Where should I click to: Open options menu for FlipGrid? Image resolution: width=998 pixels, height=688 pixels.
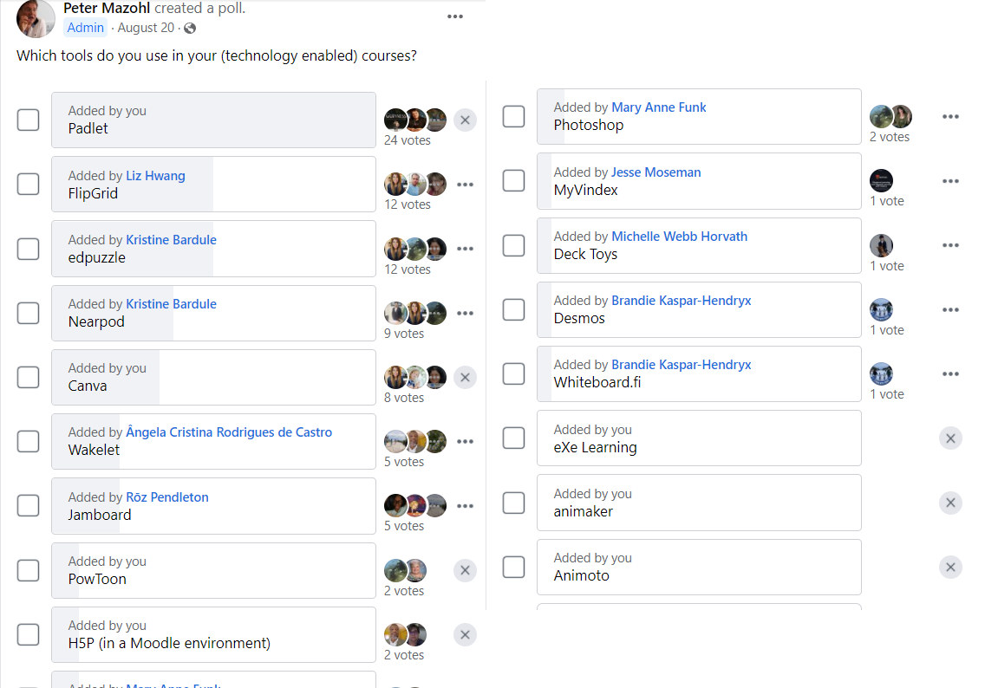tap(466, 185)
